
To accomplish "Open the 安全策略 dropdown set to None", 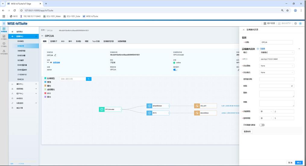I will (x=277, y=66).
